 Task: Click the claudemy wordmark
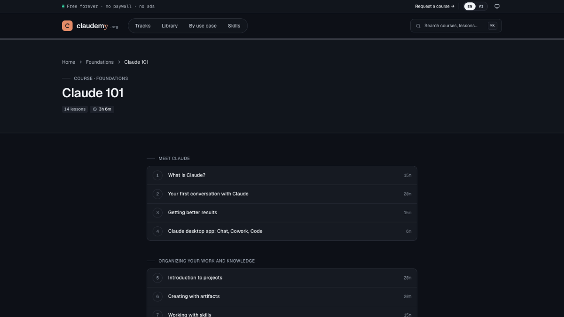pyautogui.click(x=92, y=26)
